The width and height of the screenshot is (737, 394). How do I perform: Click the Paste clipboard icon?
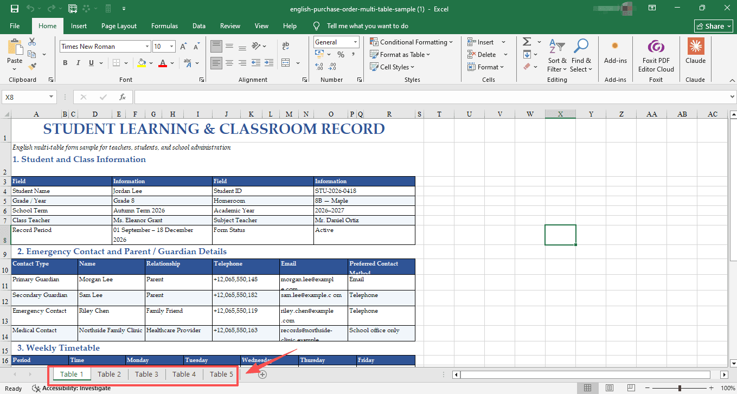[x=15, y=47]
